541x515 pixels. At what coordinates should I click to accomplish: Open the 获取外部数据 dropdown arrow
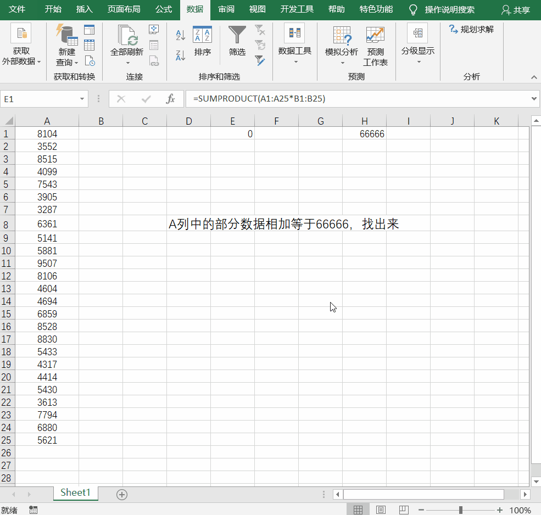click(x=39, y=61)
